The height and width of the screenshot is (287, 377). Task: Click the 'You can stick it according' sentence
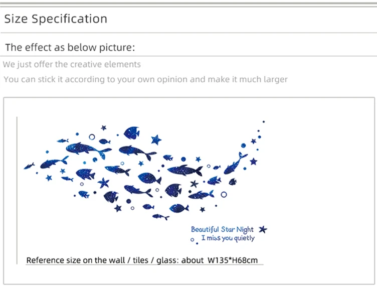click(145, 79)
